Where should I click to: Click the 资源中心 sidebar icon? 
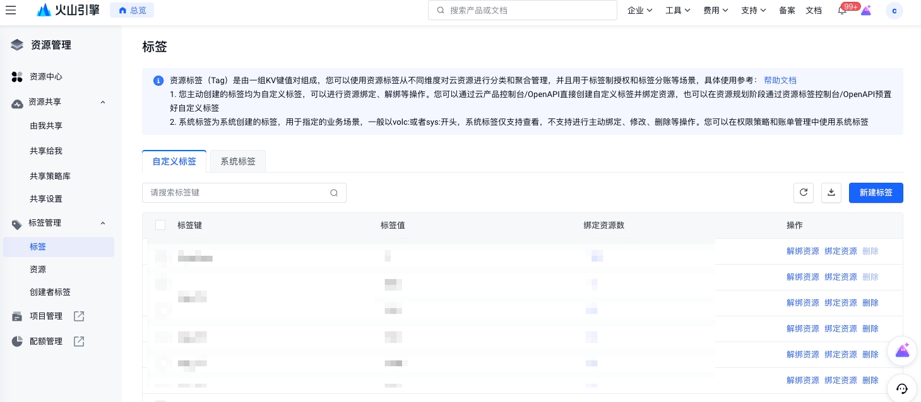coord(17,77)
